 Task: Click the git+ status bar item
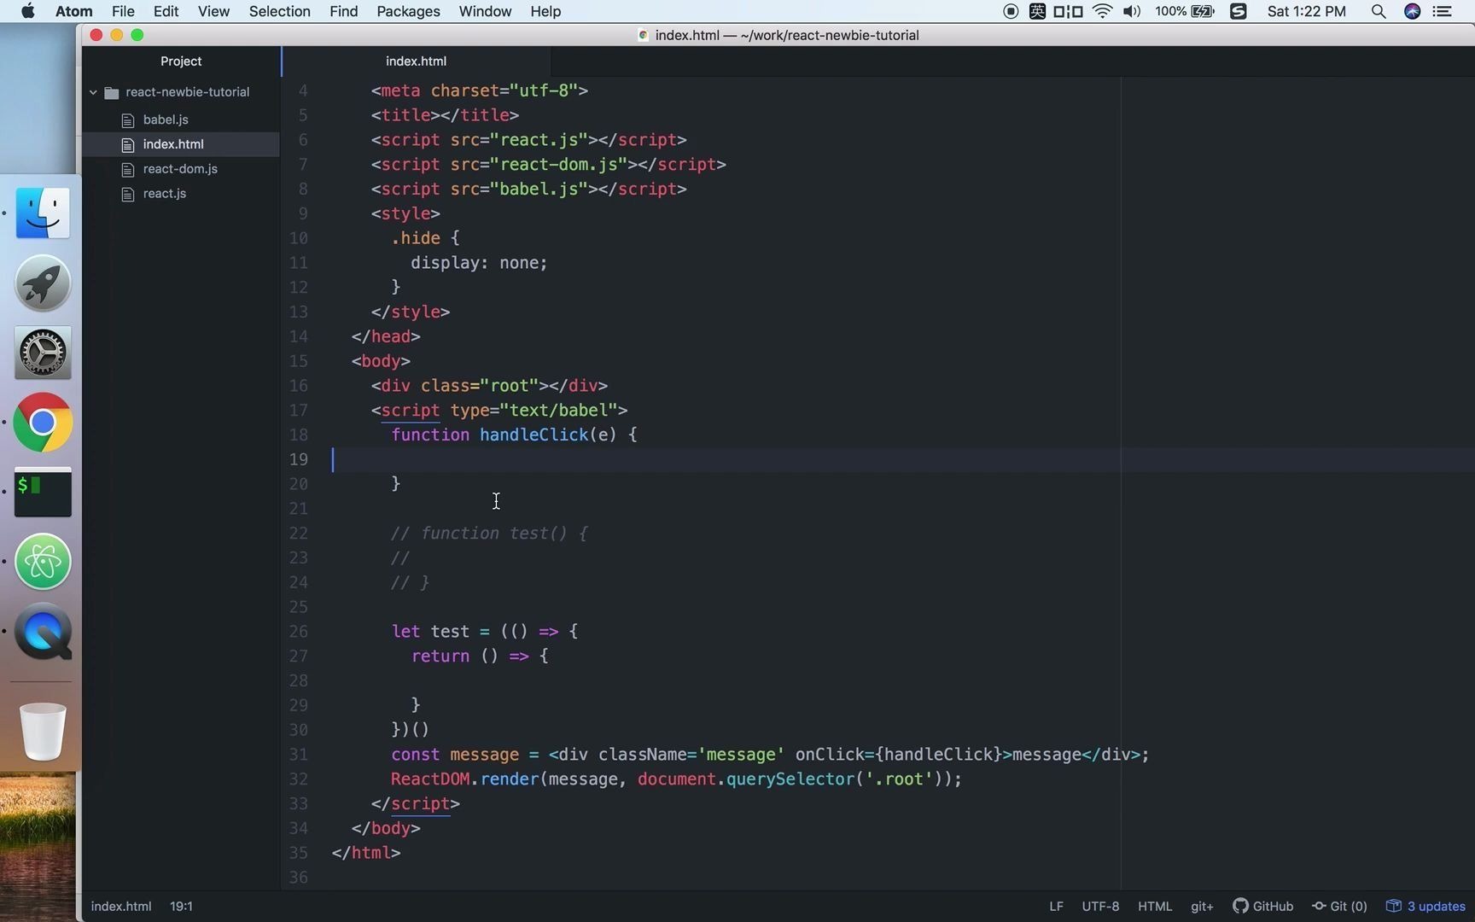point(1202,907)
